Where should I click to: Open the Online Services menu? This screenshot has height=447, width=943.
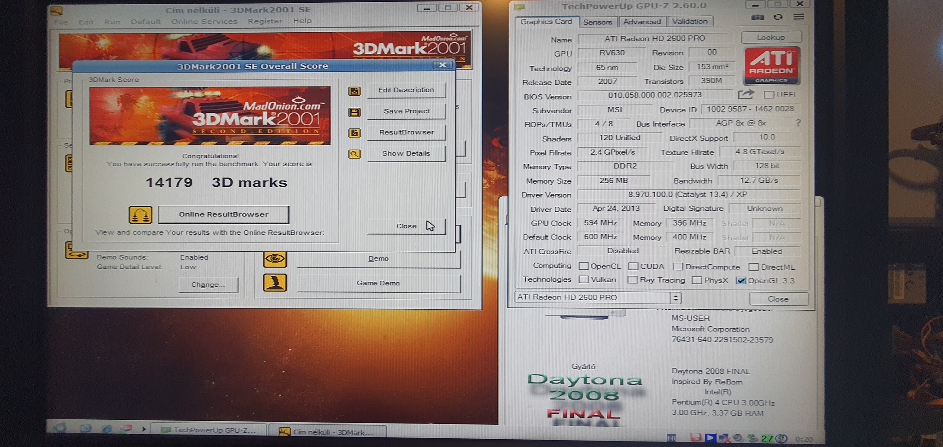tap(204, 22)
